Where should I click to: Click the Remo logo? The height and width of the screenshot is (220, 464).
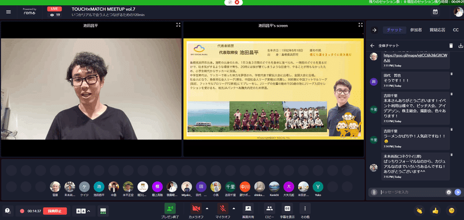30,12
